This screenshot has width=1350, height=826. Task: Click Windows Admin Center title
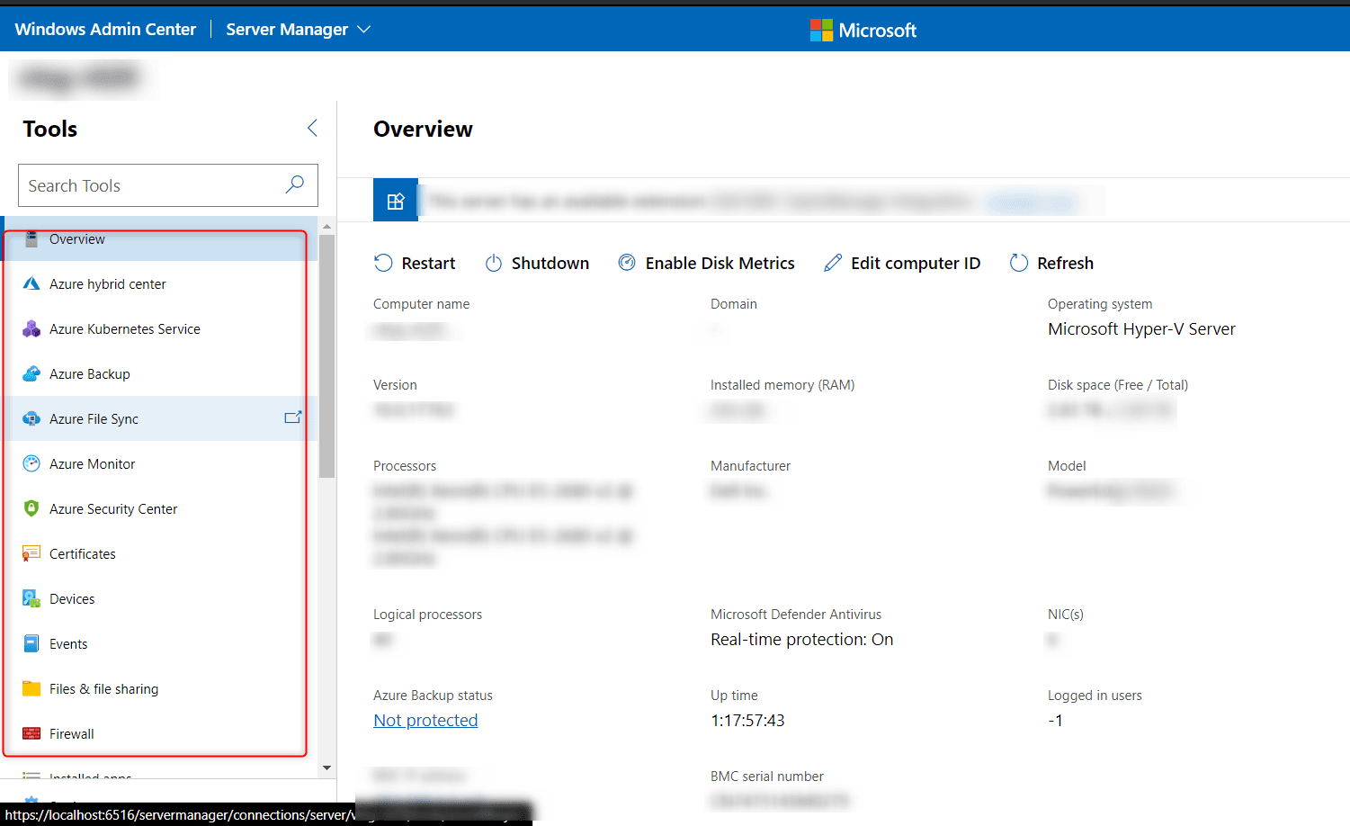coord(105,30)
